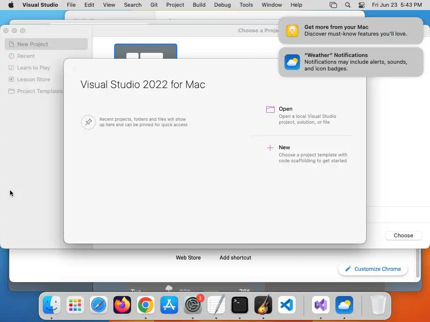Open Launchpad from the dock
Screen dimensions: 430x322
click(75, 305)
